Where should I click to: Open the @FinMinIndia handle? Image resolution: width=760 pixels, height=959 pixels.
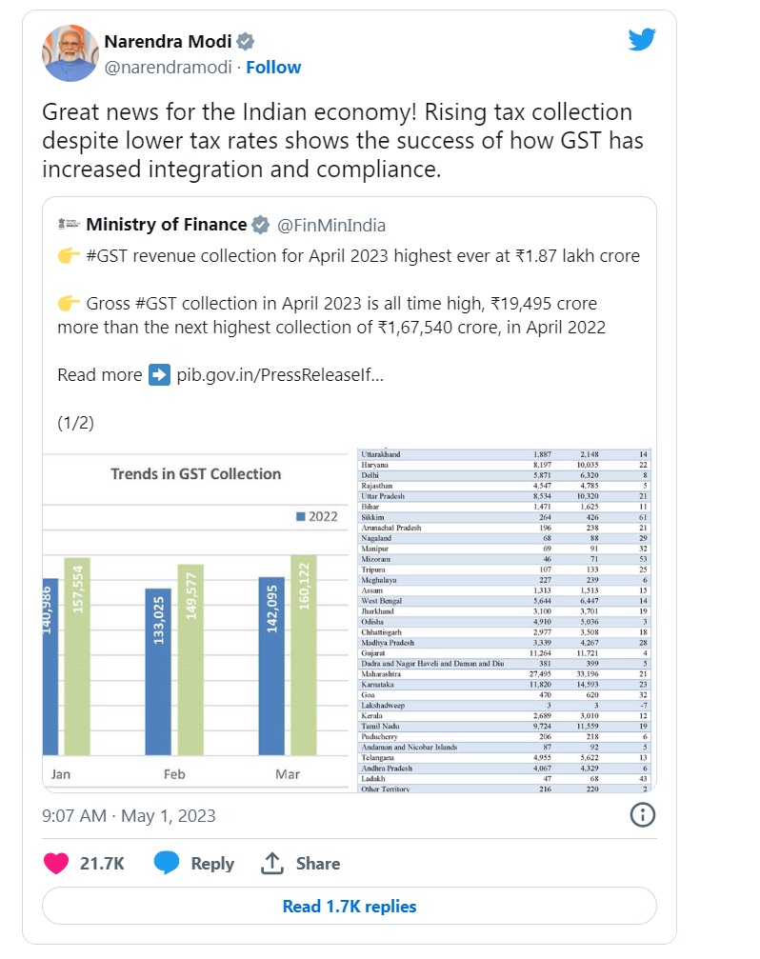click(330, 226)
